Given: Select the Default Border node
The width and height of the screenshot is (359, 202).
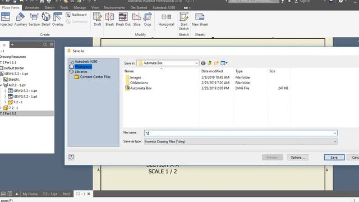Looking at the screenshot, I should [12, 68].
